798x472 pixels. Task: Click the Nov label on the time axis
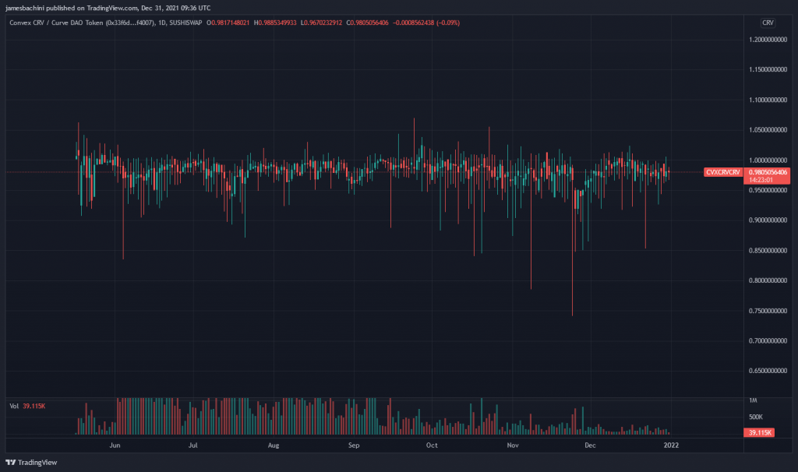coord(513,446)
